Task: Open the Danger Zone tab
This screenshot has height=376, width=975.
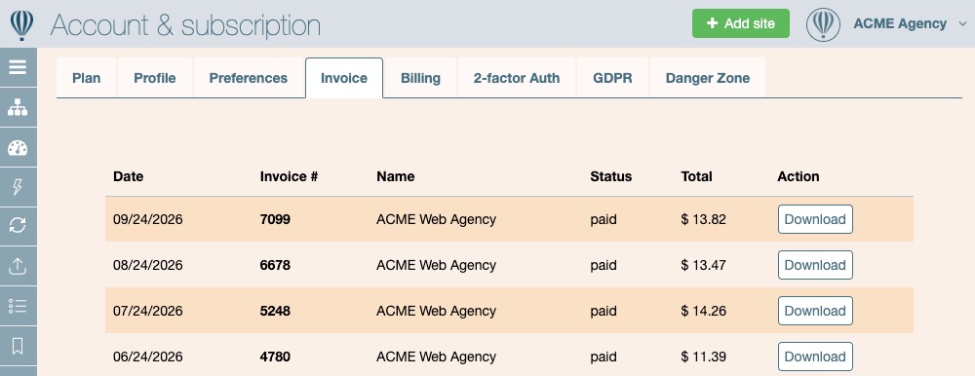Action: click(708, 78)
